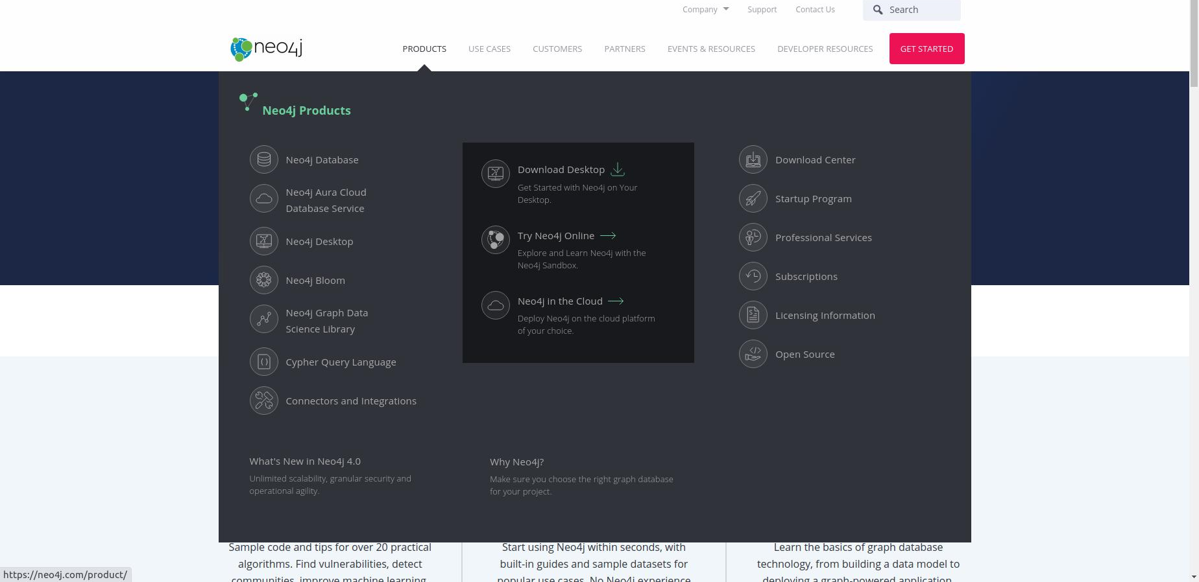Viewport: 1199px width, 582px height.
Task: Click the Graph Data Science Library icon
Action: tap(263, 319)
